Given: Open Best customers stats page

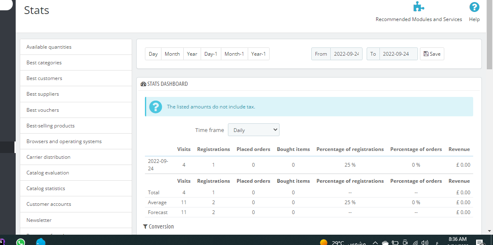Looking at the screenshot, I should [x=76, y=78].
